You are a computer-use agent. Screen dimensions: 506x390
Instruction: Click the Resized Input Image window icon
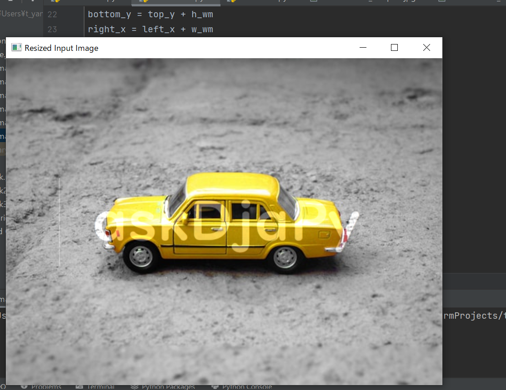[16, 48]
